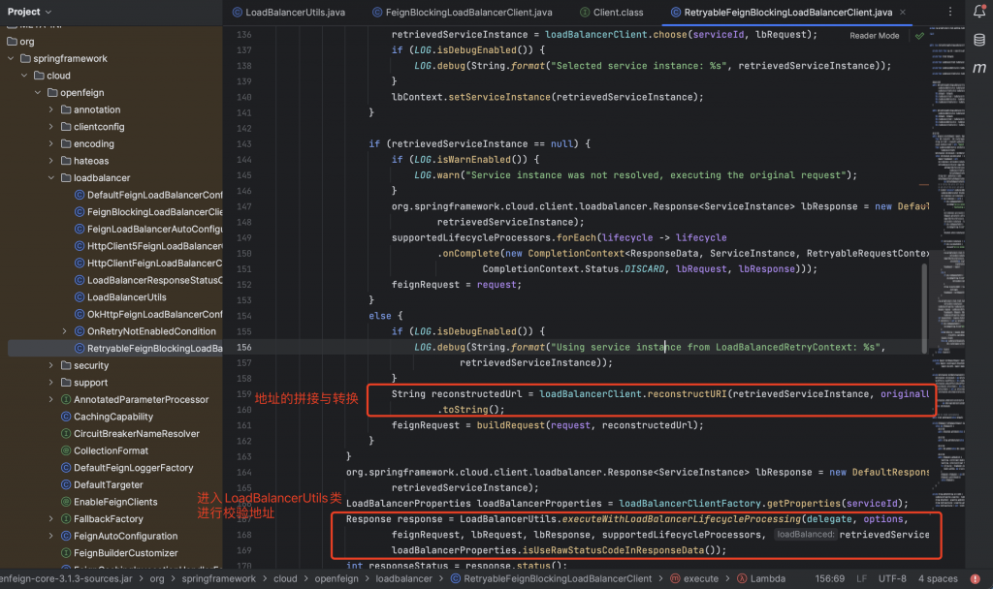
Task: Collapse the openfeign folder
Action: (38, 92)
